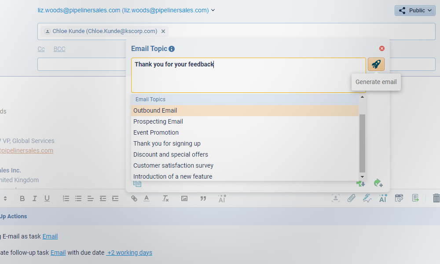The height and width of the screenshot is (264, 440).
Task: Toggle italic text formatting
Action: point(35,198)
